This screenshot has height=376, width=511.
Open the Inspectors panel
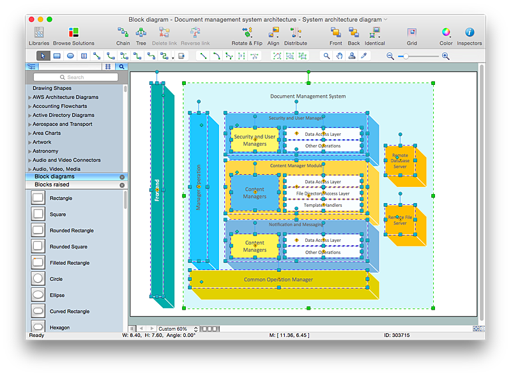click(x=469, y=36)
